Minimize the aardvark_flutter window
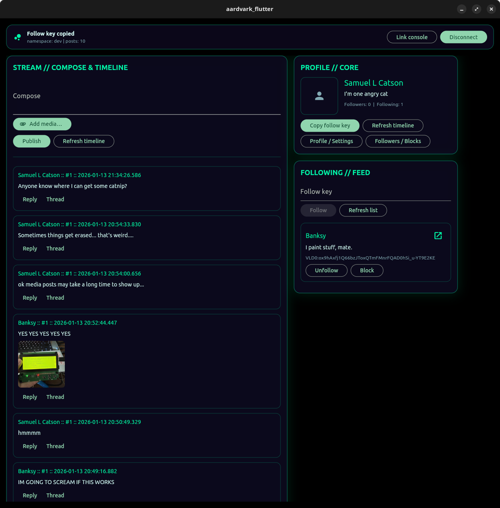The image size is (500, 508). [462, 9]
